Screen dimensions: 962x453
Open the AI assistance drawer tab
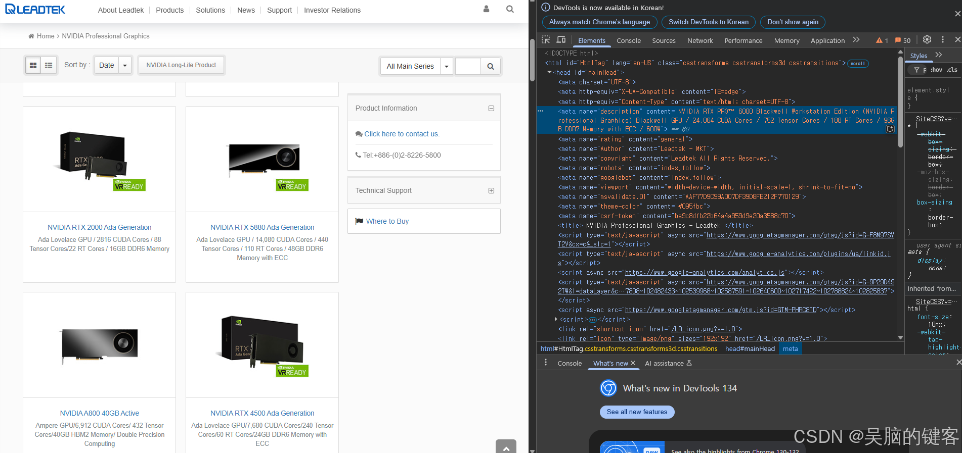[x=668, y=363]
